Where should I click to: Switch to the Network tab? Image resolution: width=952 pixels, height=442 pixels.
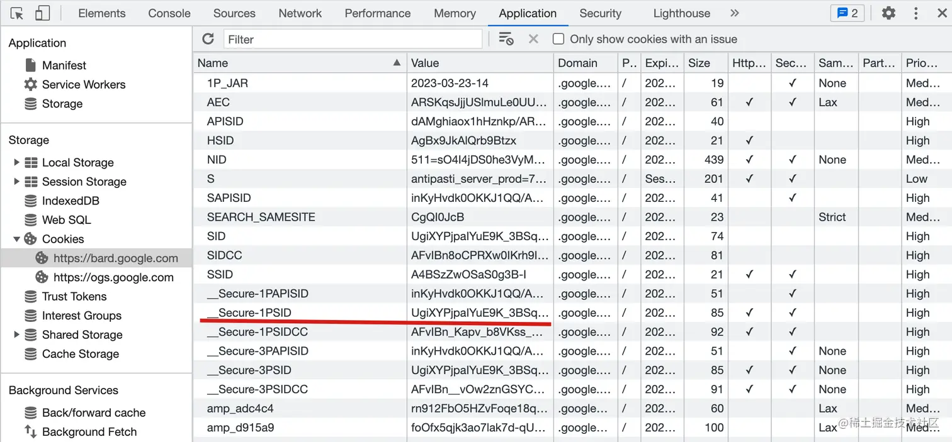pos(300,13)
